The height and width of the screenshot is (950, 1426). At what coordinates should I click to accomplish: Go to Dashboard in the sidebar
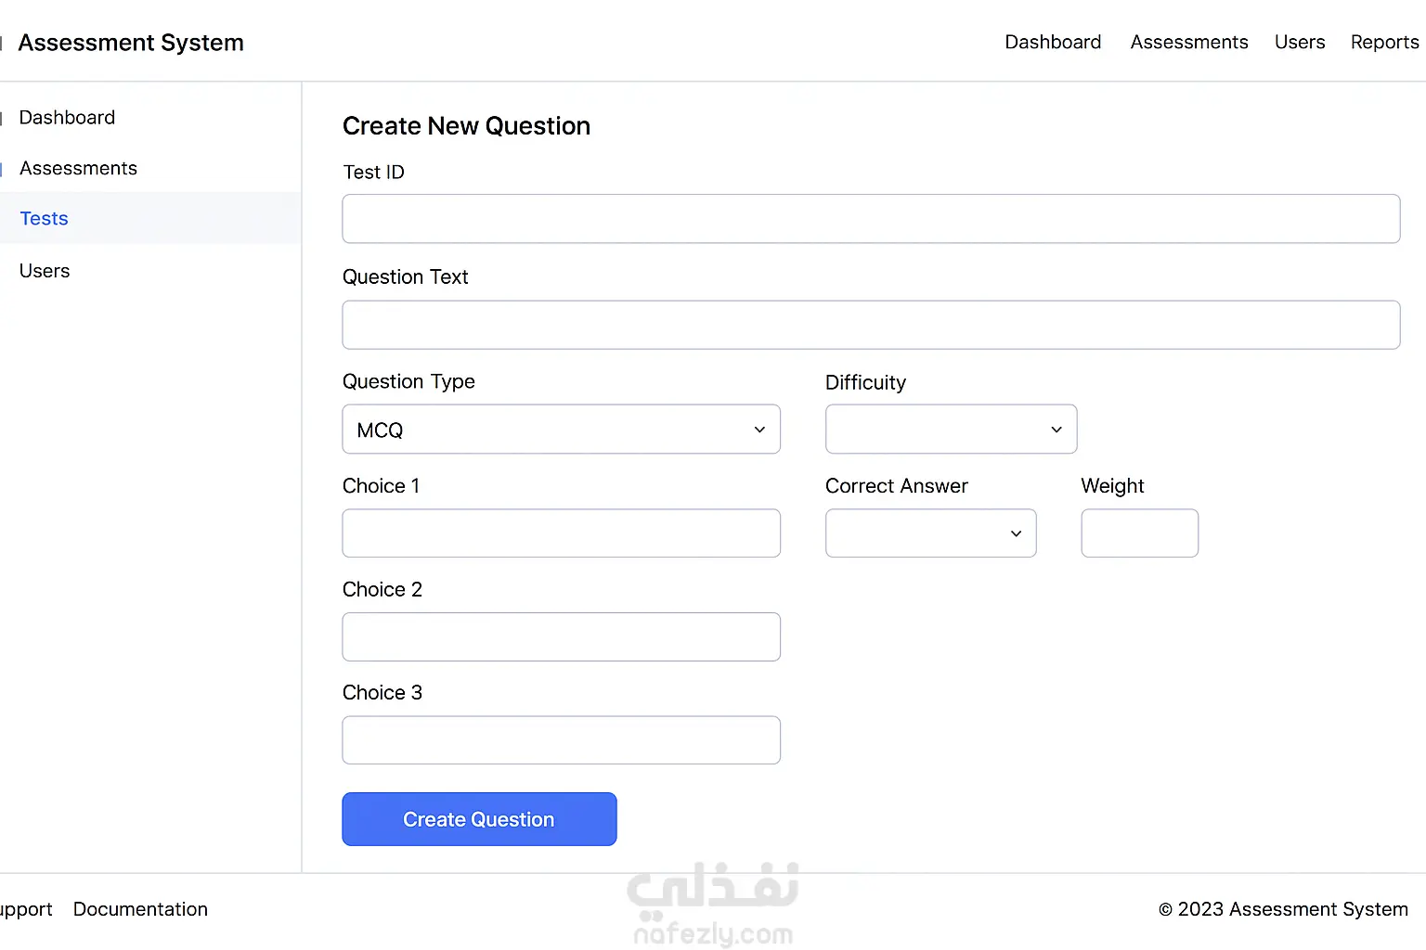[x=67, y=118]
